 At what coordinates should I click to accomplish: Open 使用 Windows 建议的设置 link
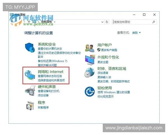(114, 92)
